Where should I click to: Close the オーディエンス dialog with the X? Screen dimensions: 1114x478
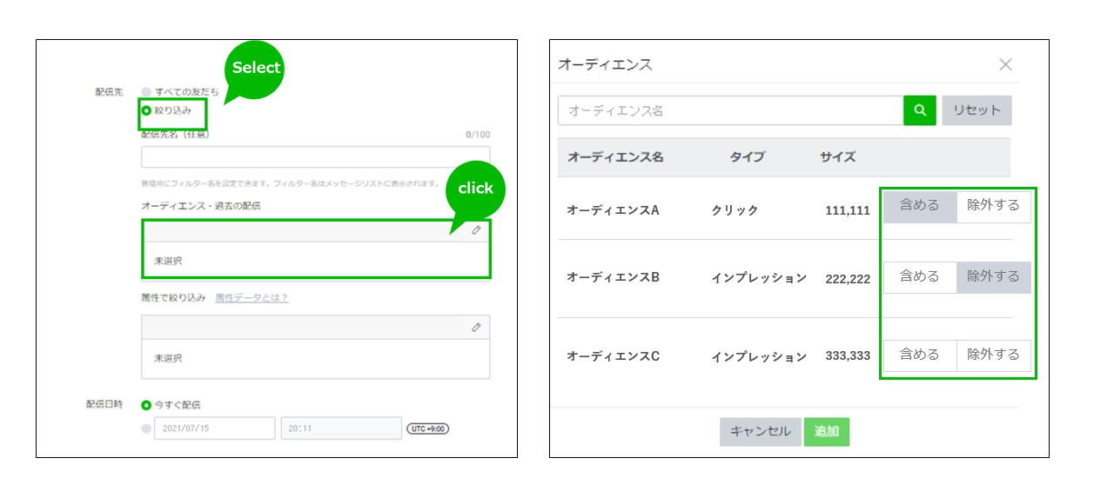pos(1005,64)
